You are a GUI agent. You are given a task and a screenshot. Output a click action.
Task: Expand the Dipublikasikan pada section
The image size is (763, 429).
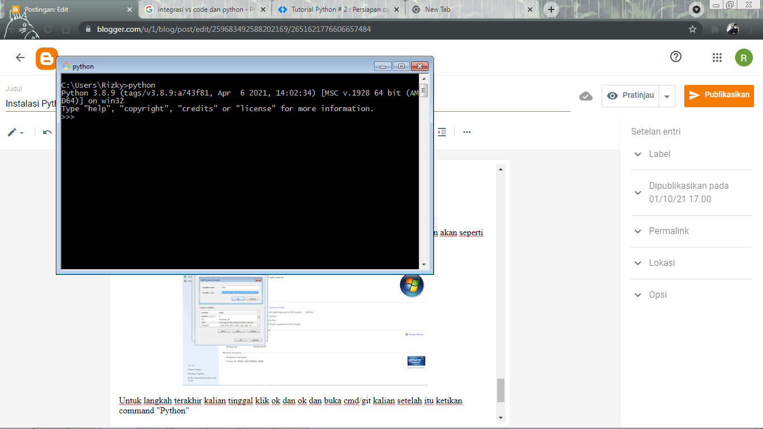(x=691, y=192)
